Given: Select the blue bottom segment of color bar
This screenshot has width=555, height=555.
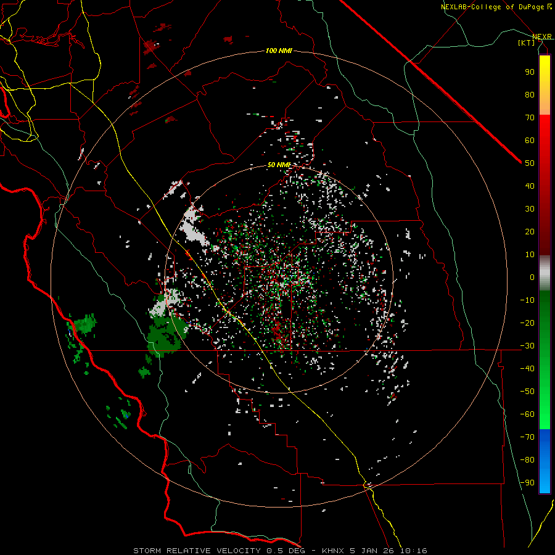Looking at the screenshot, I should 545,461.
